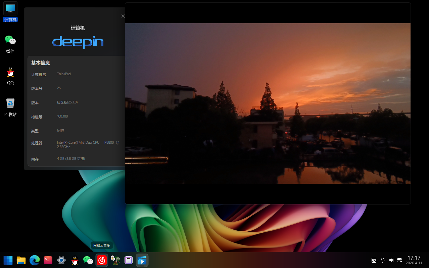Click the 17:17 clock in the taskbar
429x268 pixels.
(x=414, y=260)
